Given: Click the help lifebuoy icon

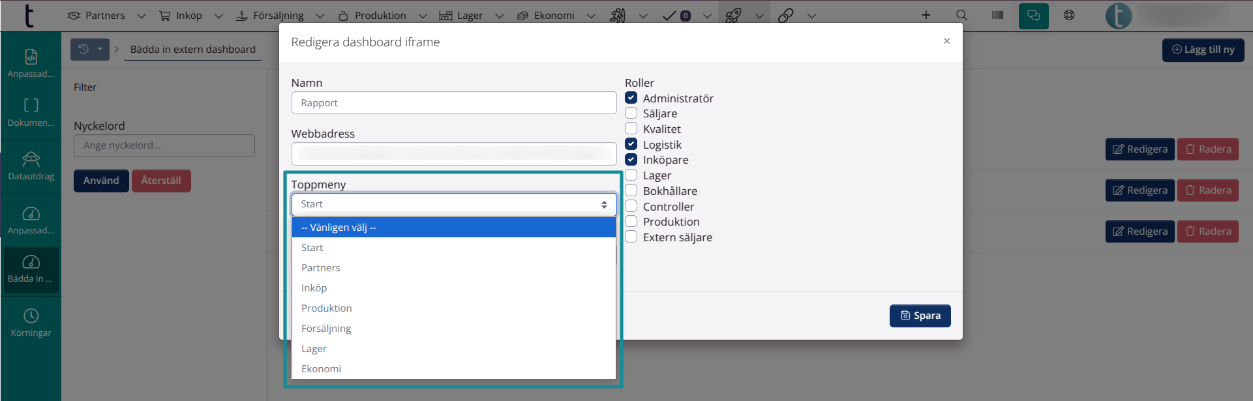Looking at the screenshot, I should [x=1069, y=15].
